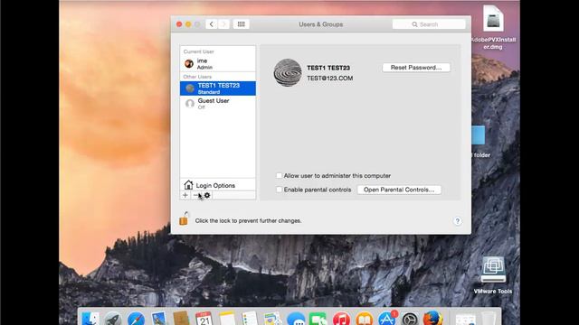This screenshot has width=579, height=325.
Task: Open App Store with badge in Dock
Action: pyautogui.click(x=387, y=318)
